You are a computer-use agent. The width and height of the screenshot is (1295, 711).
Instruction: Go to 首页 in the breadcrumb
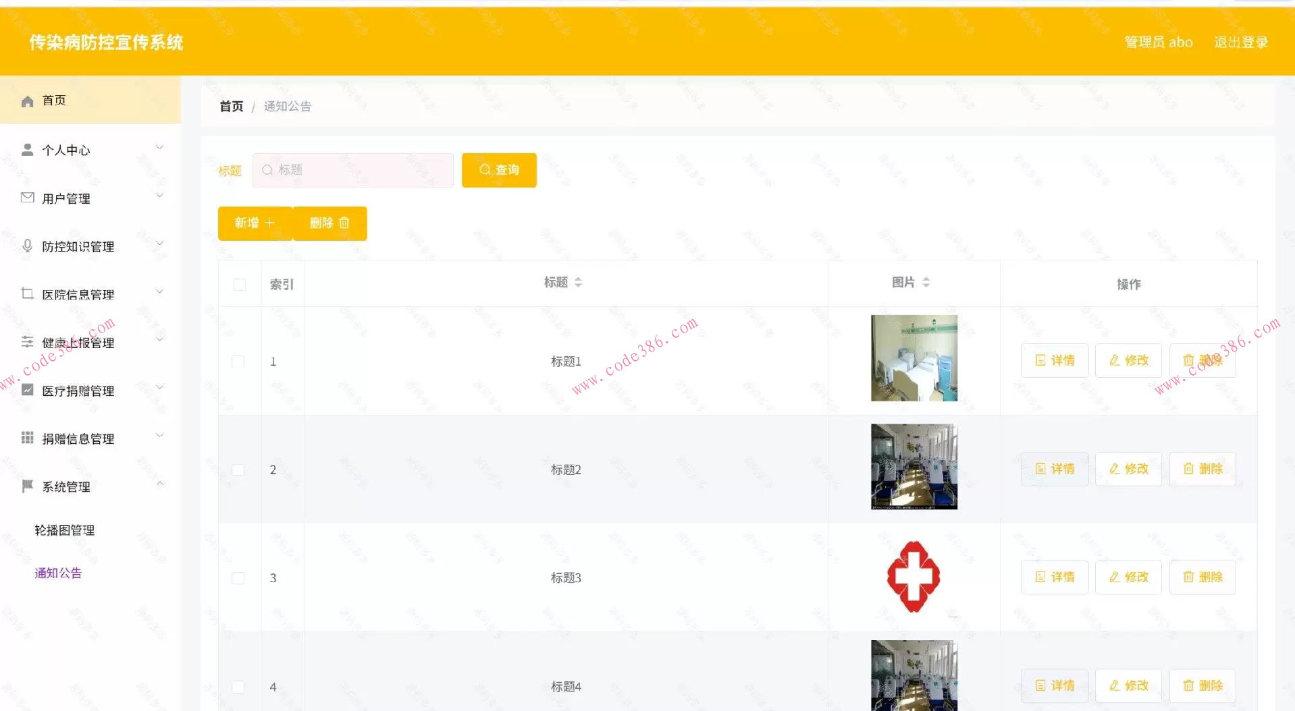point(232,107)
